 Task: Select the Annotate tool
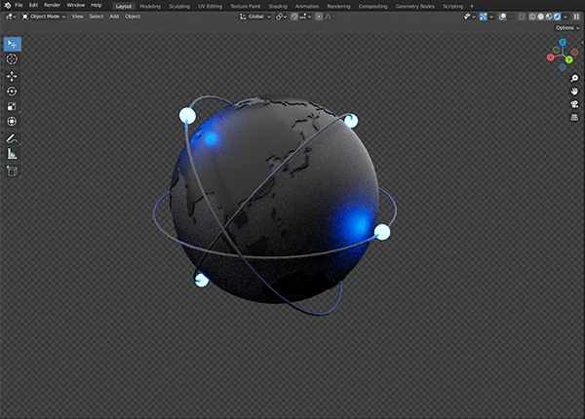[x=12, y=138]
